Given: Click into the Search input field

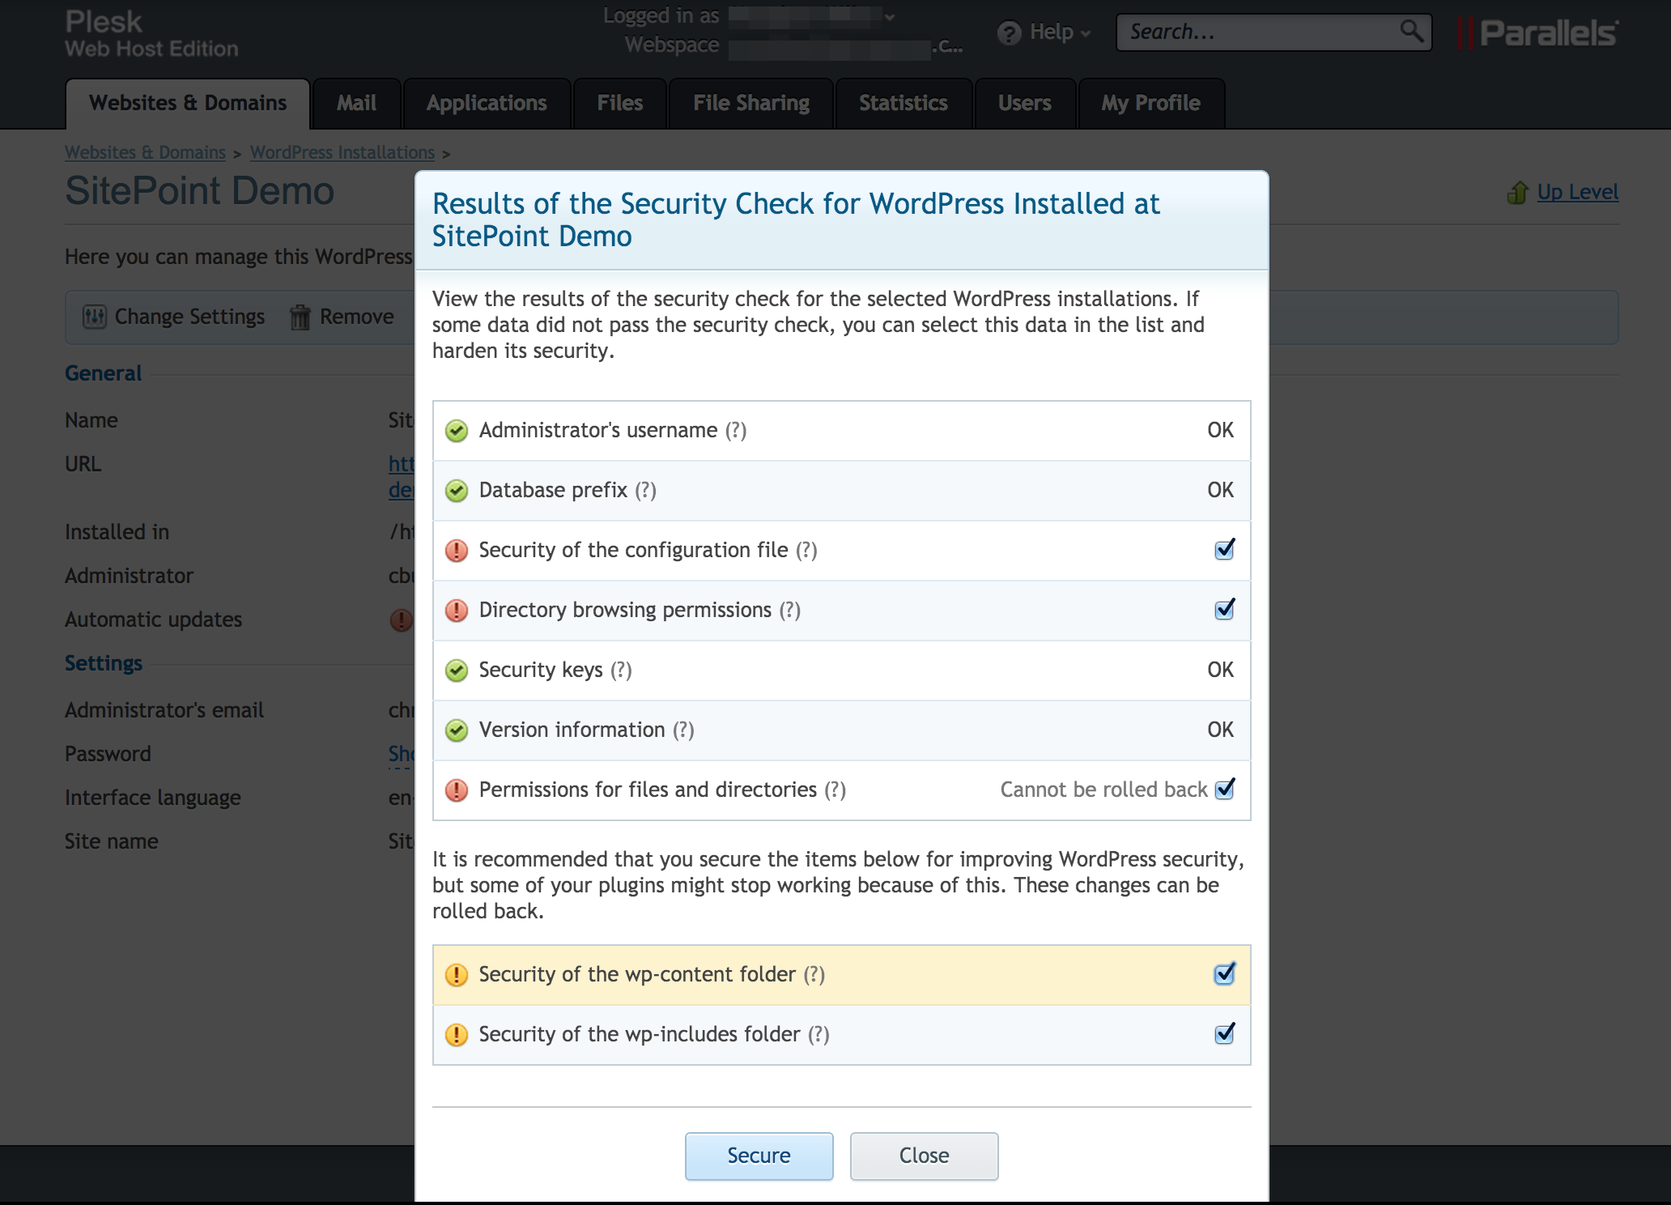Looking at the screenshot, I should [x=1259, y=32].
